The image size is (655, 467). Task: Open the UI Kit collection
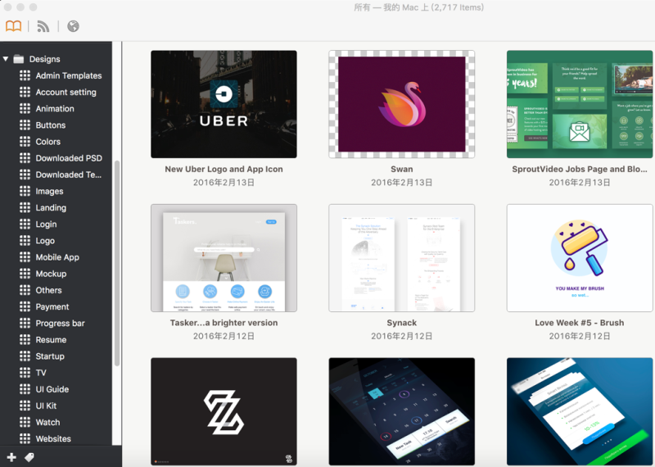46,406
